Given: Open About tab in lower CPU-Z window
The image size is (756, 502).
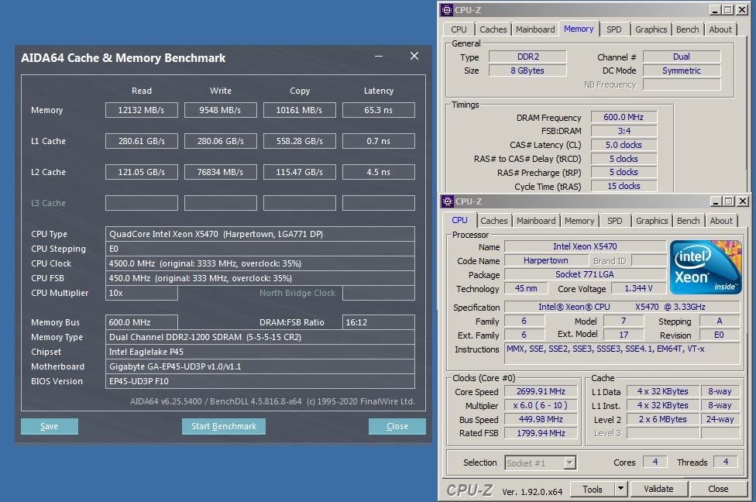Looking at the screenshot, I should coord(721,221).
